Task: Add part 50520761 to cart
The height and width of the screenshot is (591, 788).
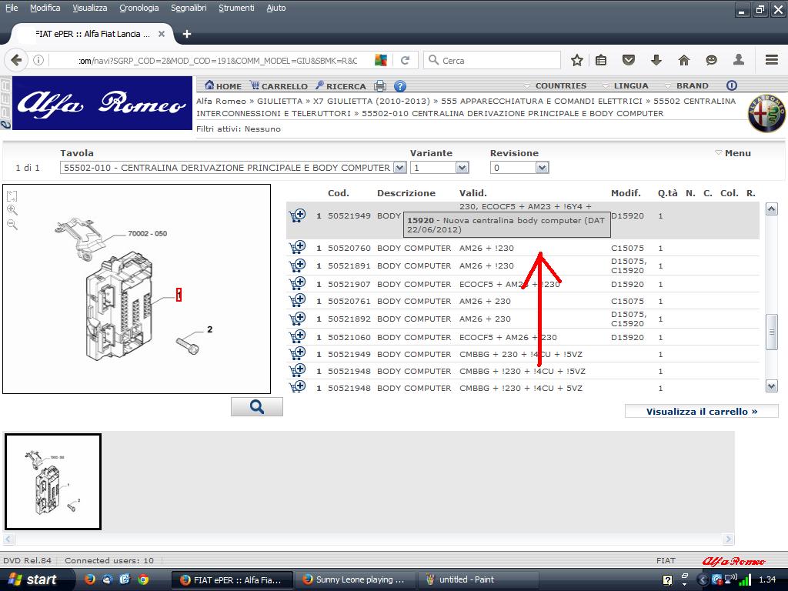Action: point(298,301)
